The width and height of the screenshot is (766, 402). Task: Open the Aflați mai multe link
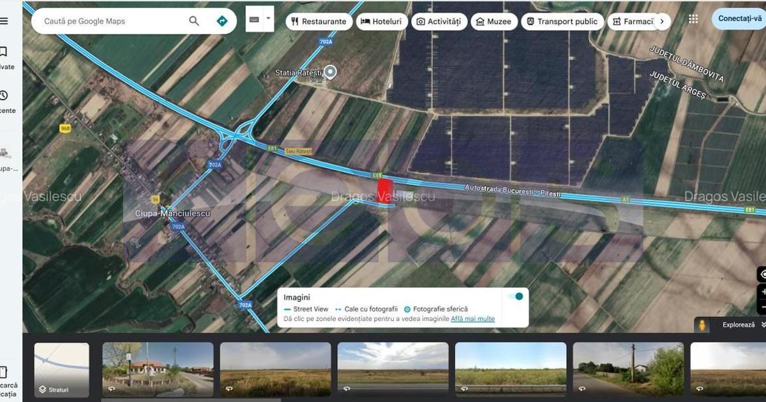tap(472, 318)
